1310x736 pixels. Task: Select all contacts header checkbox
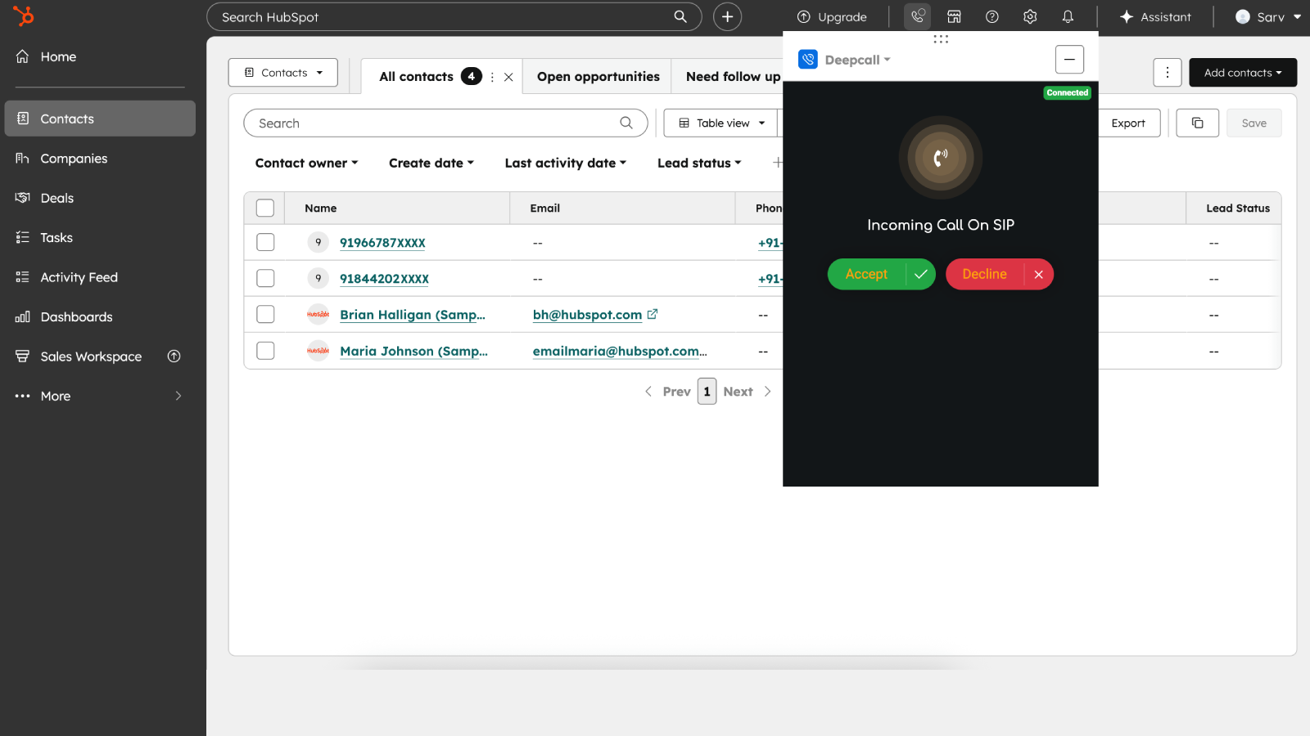click(265, 208)
